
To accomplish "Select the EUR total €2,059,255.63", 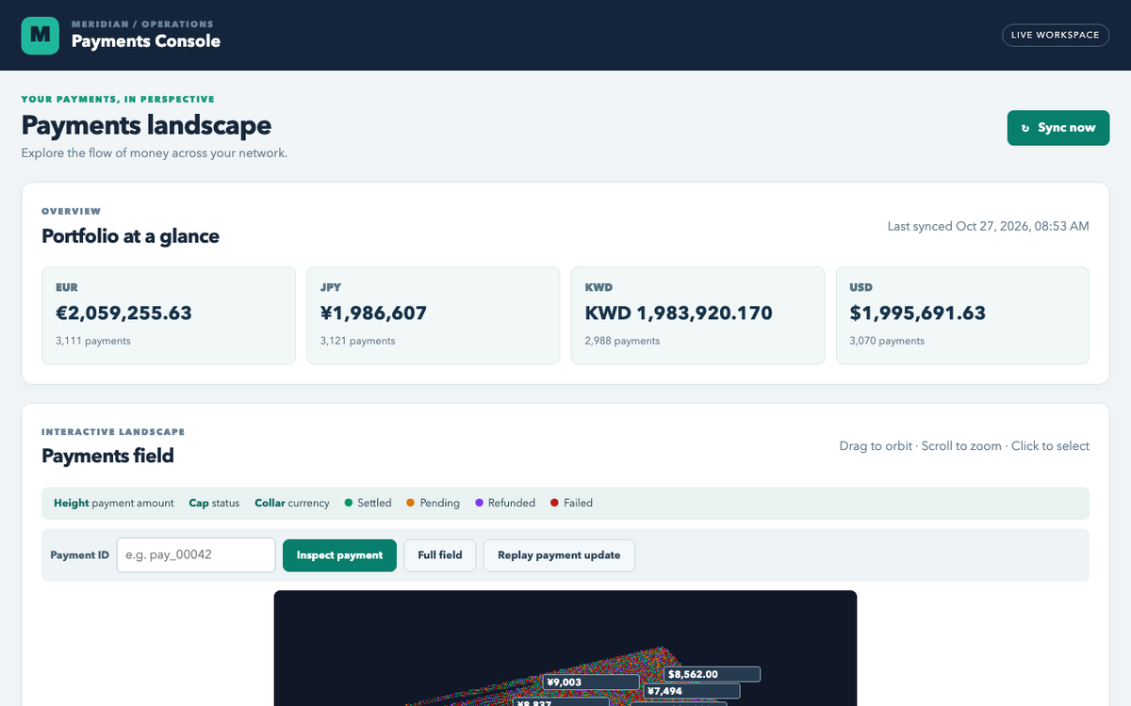I will [x=124, y=313].
